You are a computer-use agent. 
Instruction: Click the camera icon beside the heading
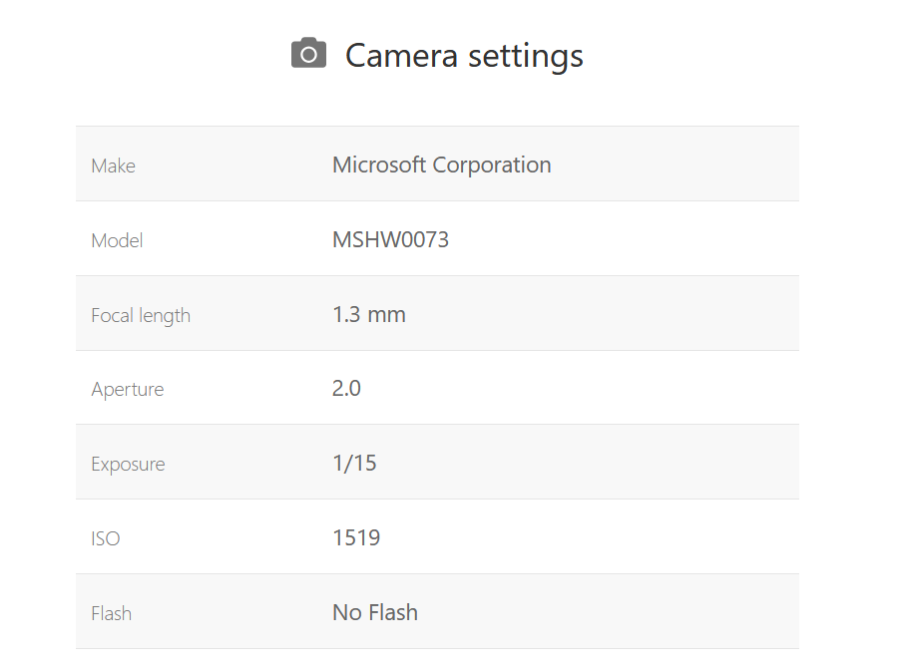click(308, 54)
